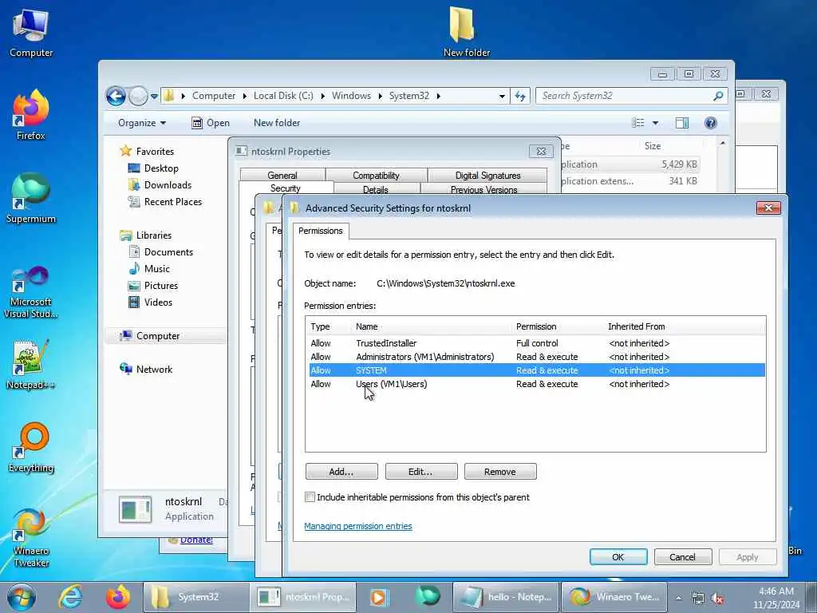Open the Windows Start orb
This screenshot has width=817, height=613.
(22, 597)
